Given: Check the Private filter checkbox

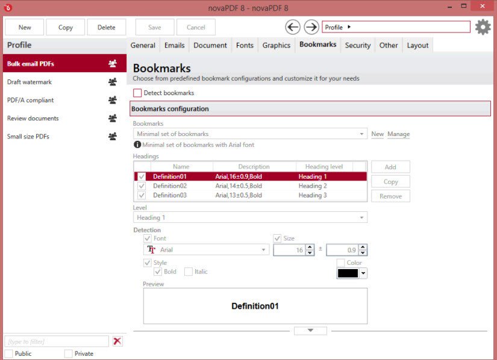Looking at the screenshot, I should [x=68, y=353].
